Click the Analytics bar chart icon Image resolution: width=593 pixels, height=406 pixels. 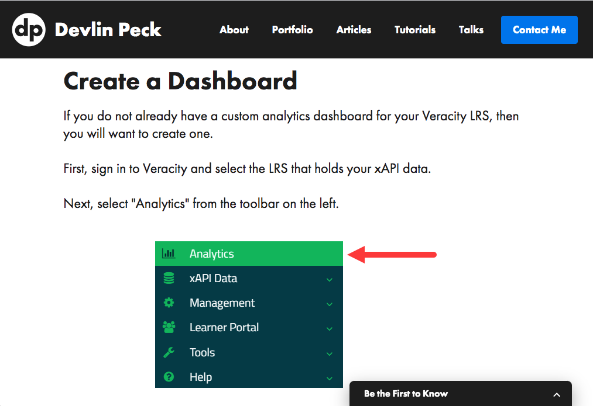(x=169, y=254)
